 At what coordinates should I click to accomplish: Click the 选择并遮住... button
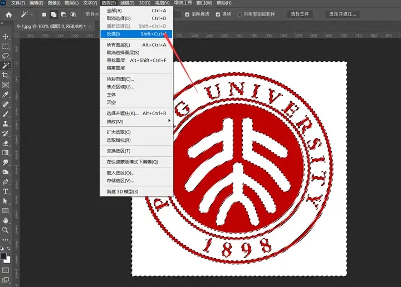coord(343,14)
